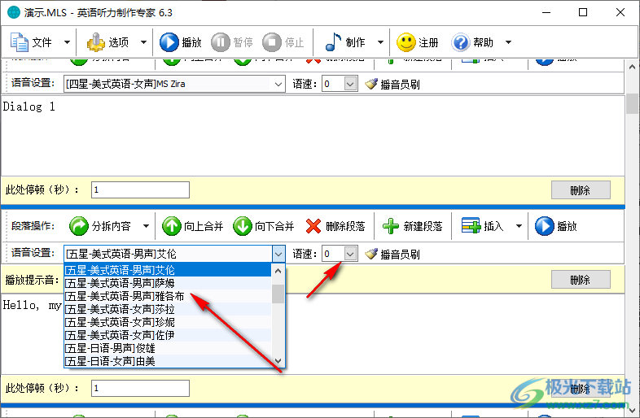Click the voice list scrollbar down arrow
640x418 pixels.
278,361
